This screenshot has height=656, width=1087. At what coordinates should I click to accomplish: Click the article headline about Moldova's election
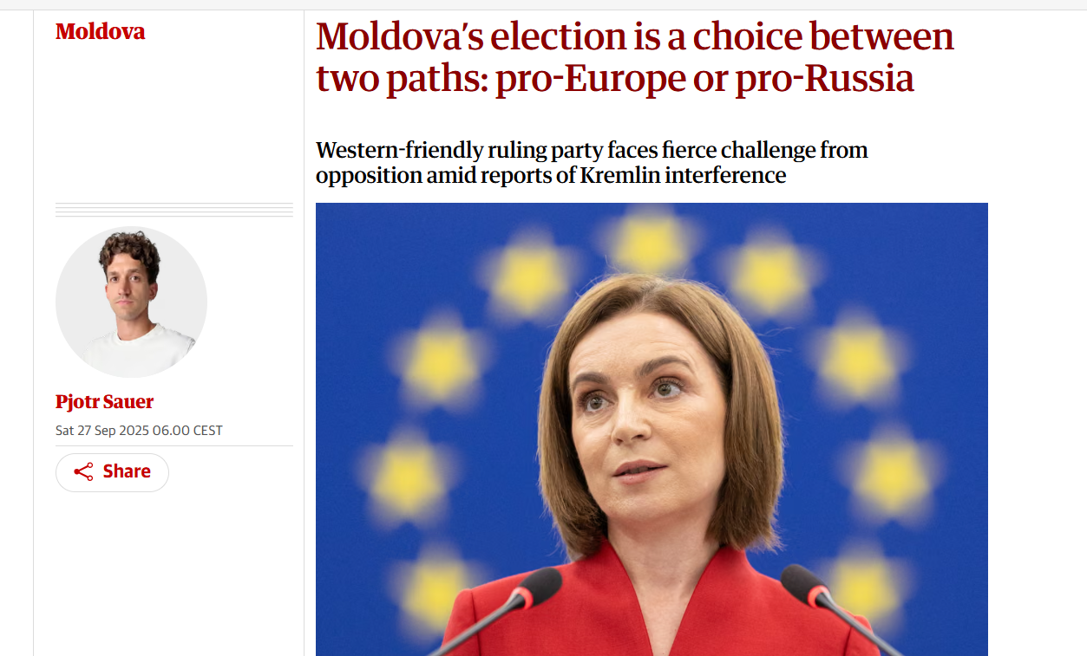634,57
